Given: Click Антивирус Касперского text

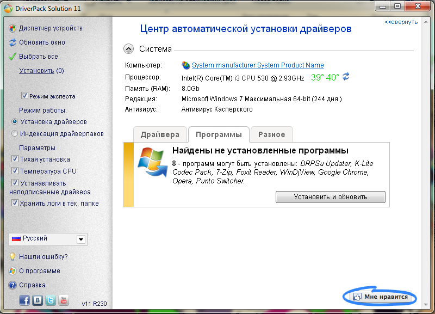Looking at the screenshot, I should (217, 109).
